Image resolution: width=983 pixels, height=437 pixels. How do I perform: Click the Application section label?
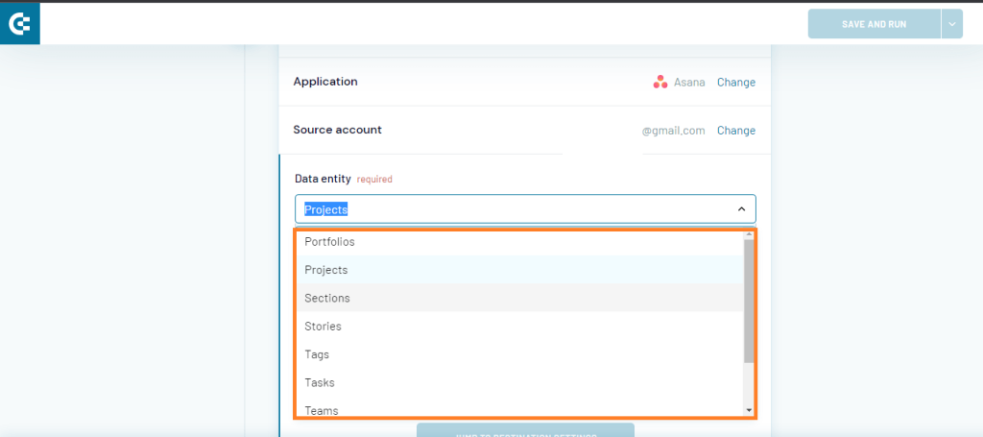click(325, 82)
